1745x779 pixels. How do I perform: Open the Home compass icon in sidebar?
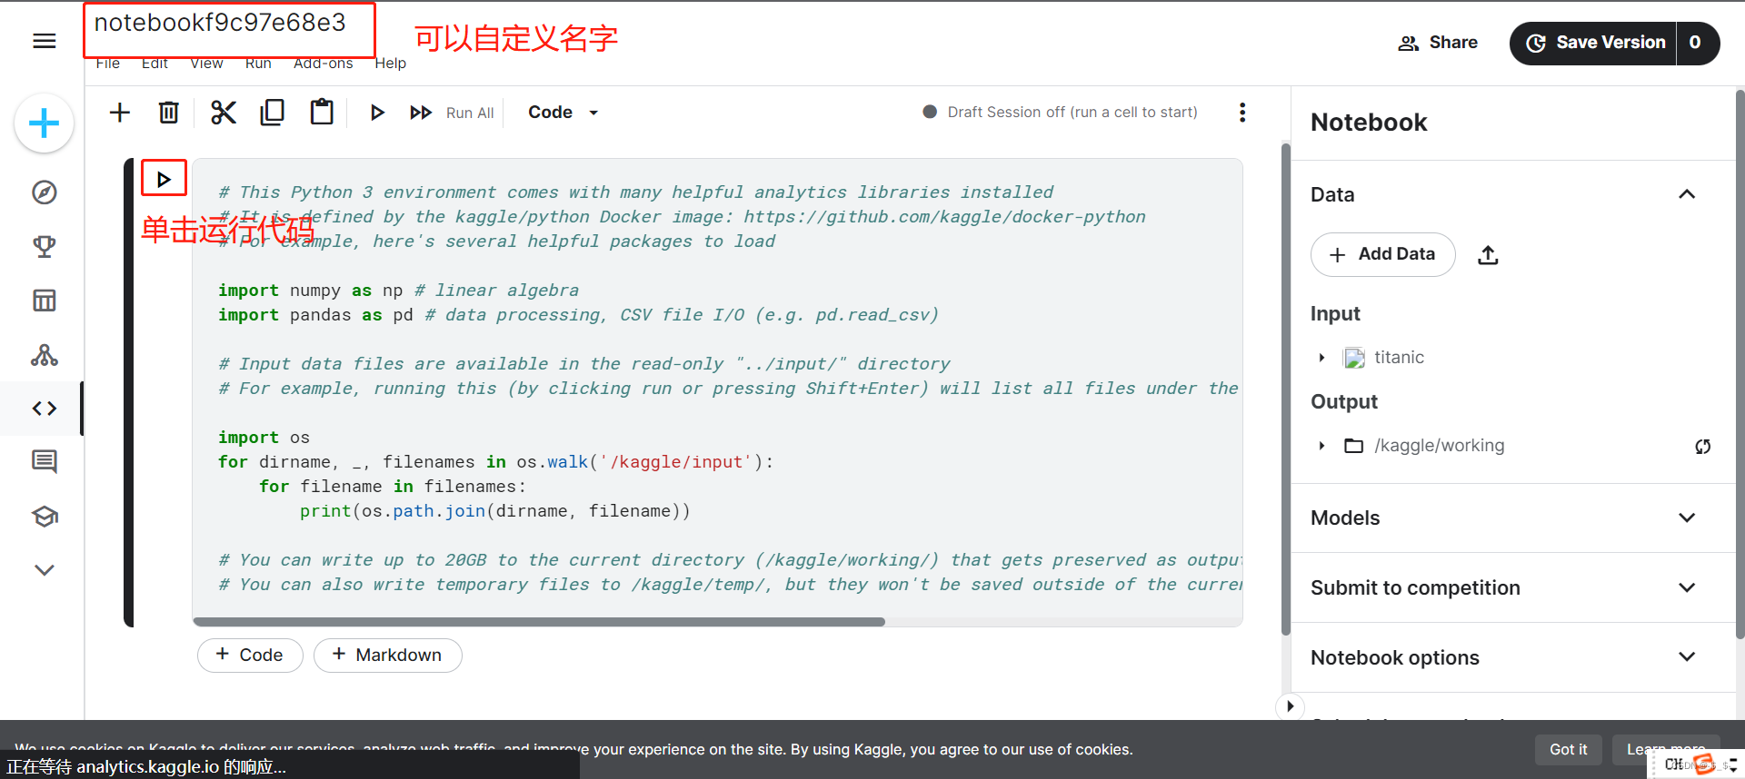[x=44, y=192]
